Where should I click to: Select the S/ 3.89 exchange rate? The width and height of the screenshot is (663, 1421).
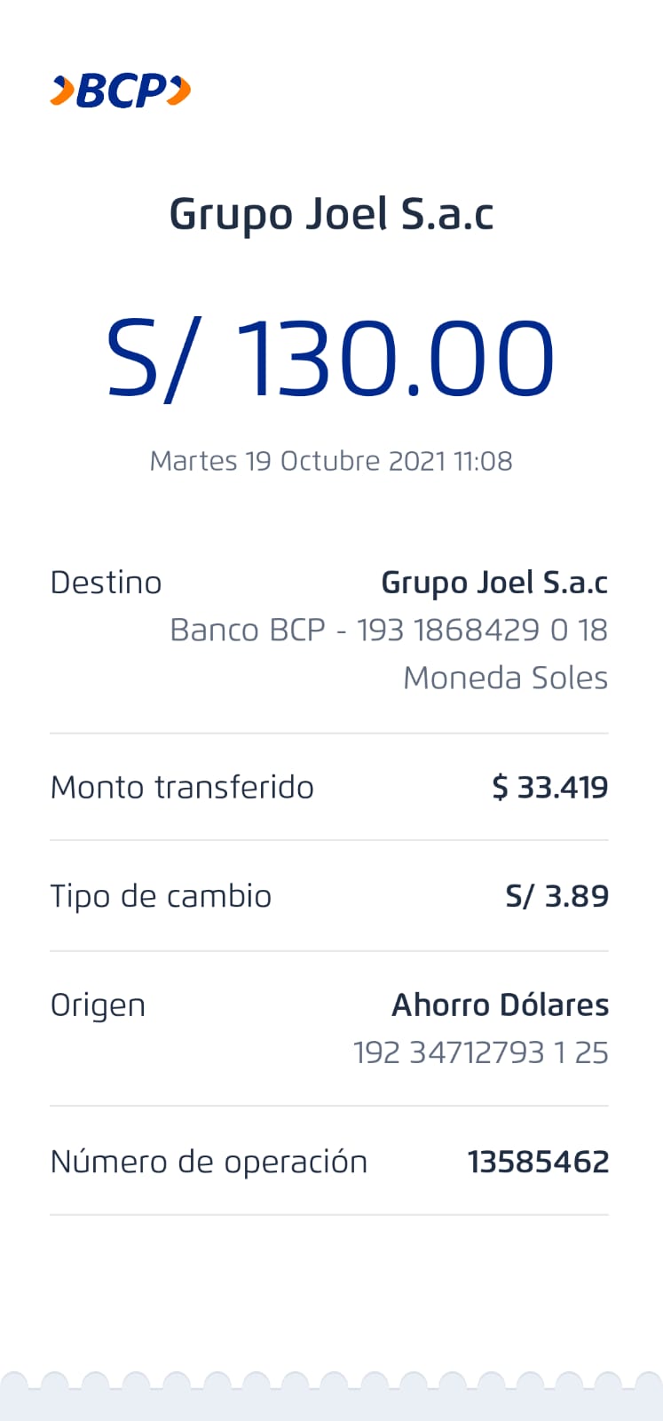tap(556, 896)
